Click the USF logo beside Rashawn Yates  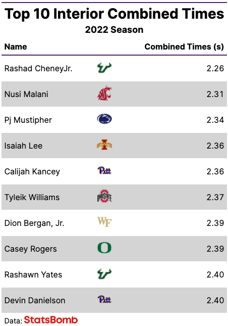(104, 273)
